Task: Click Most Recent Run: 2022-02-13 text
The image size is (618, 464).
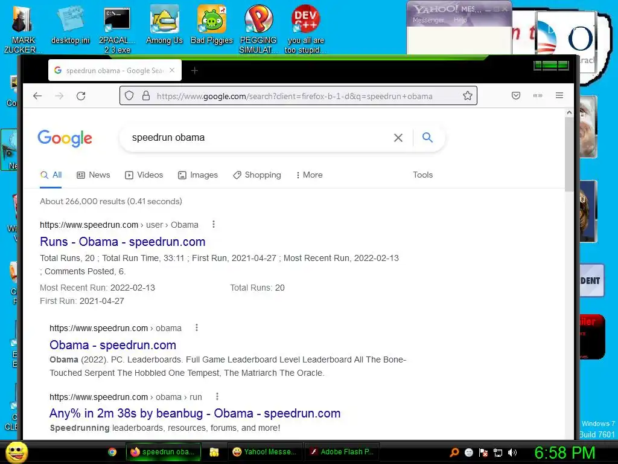Action: point(97,288)
